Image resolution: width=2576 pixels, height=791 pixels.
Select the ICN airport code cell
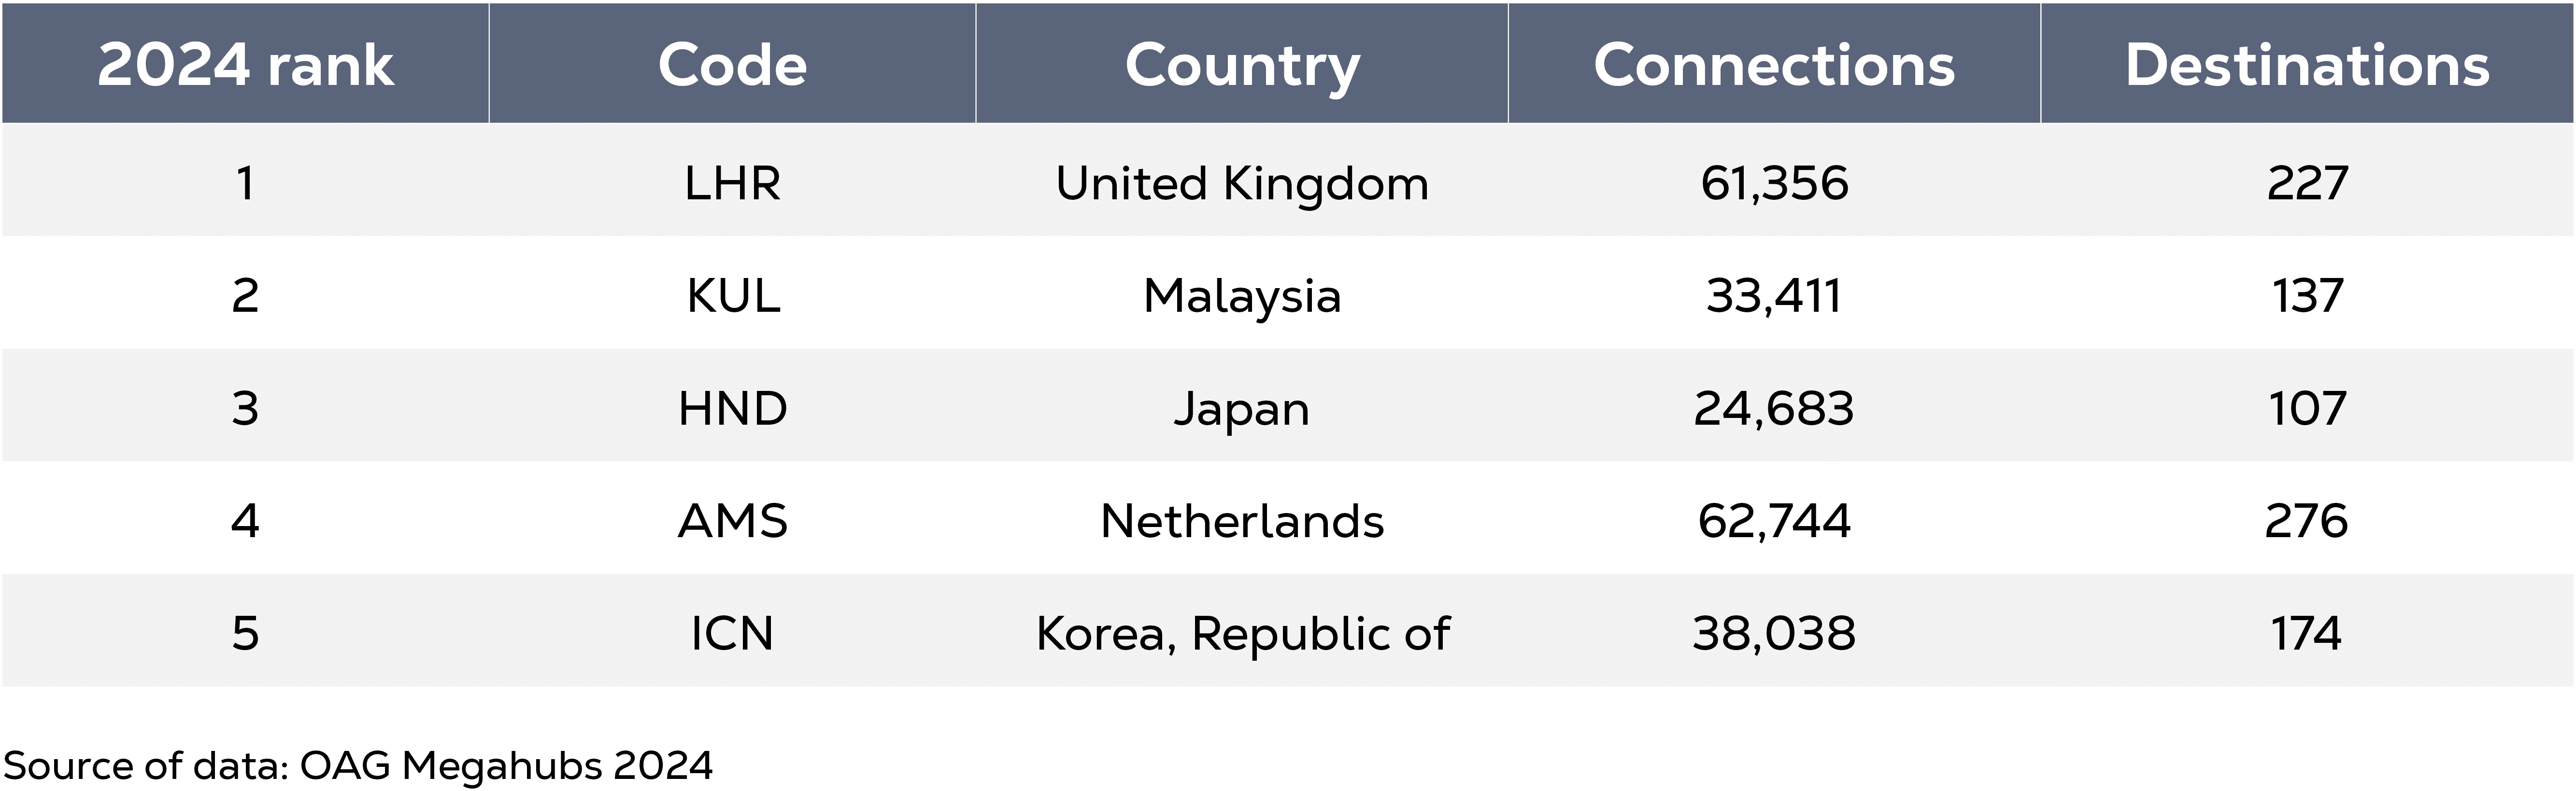pos(732,633)
